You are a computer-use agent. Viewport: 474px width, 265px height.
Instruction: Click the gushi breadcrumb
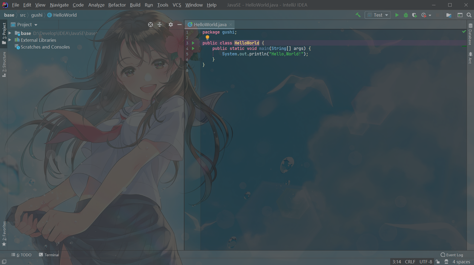pos(37,15)
